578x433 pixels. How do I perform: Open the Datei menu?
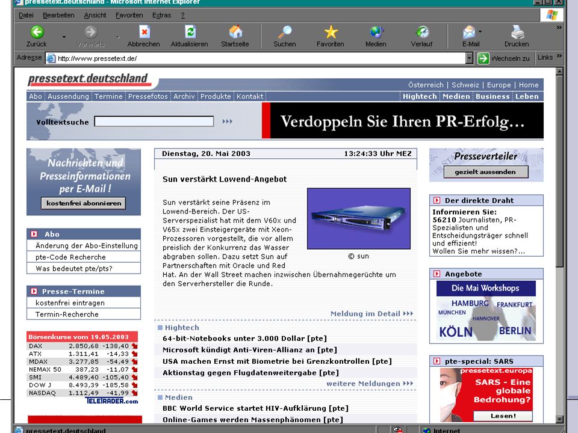pyautogui.click(x=26, y=15)
